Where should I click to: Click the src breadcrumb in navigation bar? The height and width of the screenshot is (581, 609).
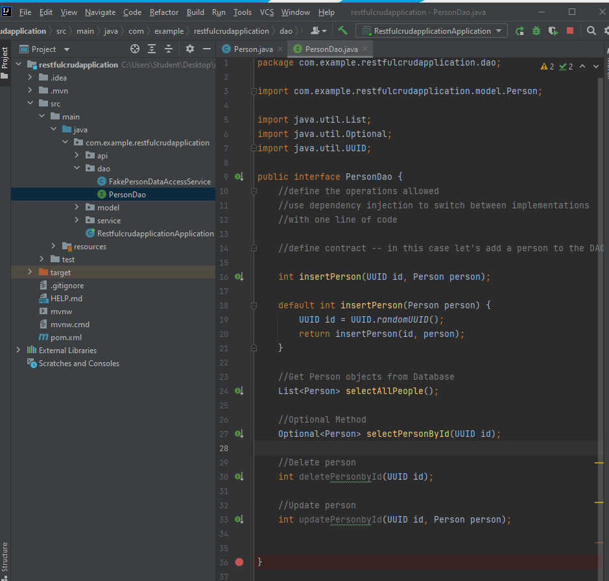click(61, 31)
